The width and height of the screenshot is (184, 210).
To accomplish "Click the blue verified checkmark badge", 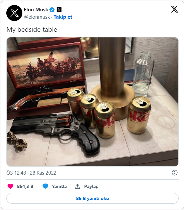I will point(52,10).
